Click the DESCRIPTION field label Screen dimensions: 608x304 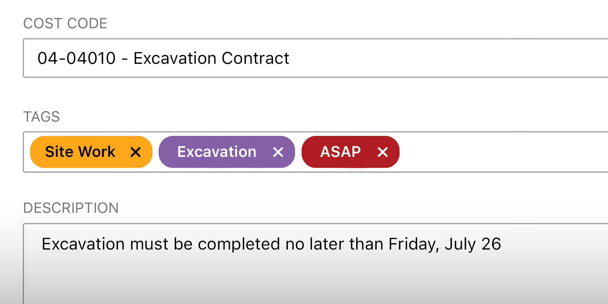point(71,208)
